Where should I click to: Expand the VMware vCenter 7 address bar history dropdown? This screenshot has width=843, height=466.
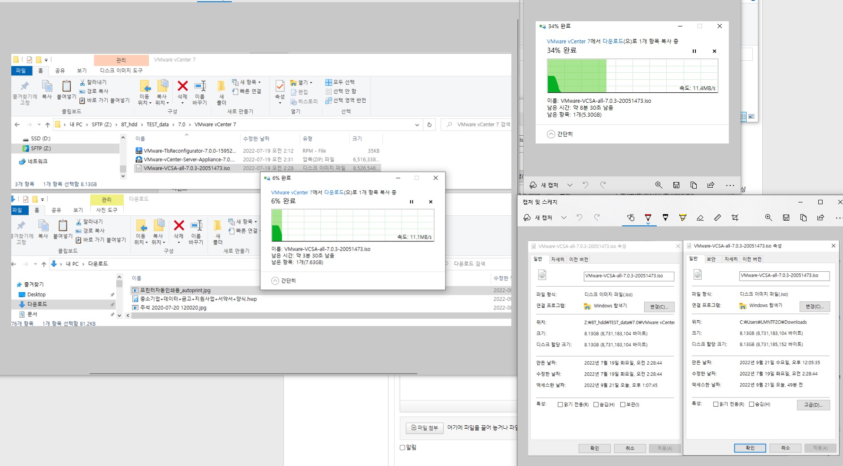[417, 125]
